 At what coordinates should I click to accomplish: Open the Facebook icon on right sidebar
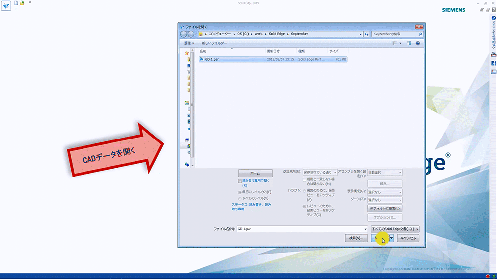[494, 63]
